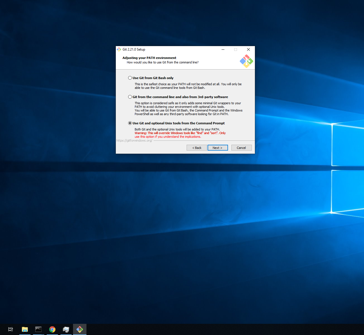Click the red warning text about overriding Windows tools

pos(180,135)
